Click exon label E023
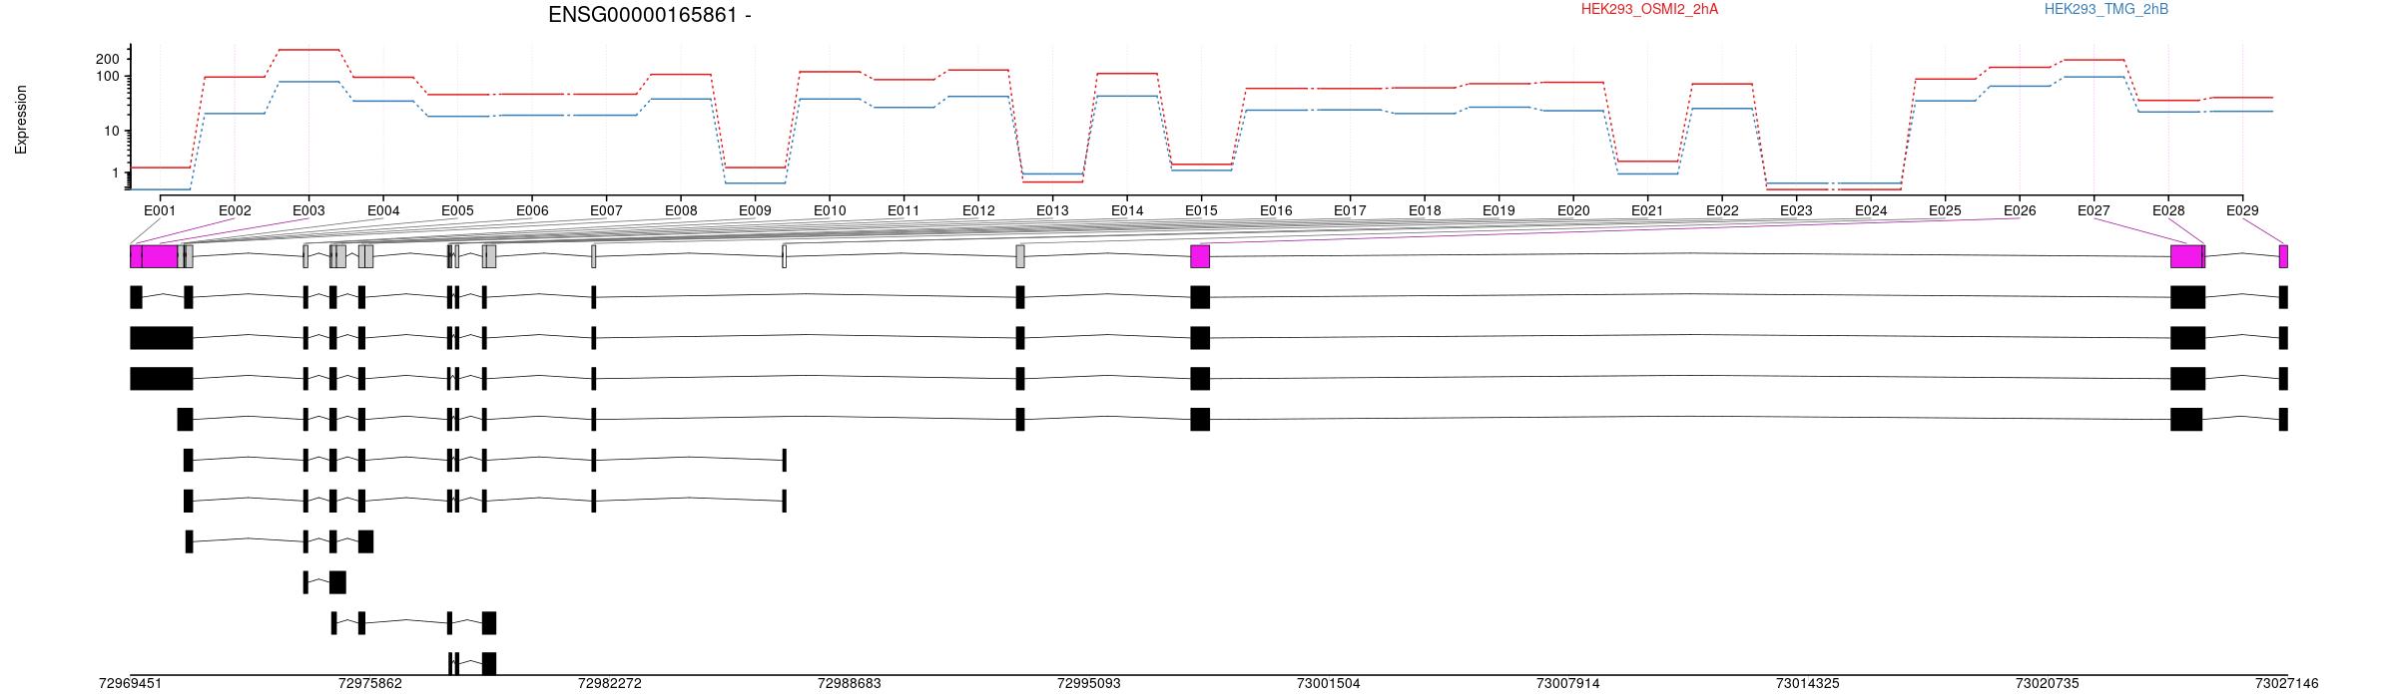Image resolution: width=2396 pixels, height=698 pixels. (1796, 210)
